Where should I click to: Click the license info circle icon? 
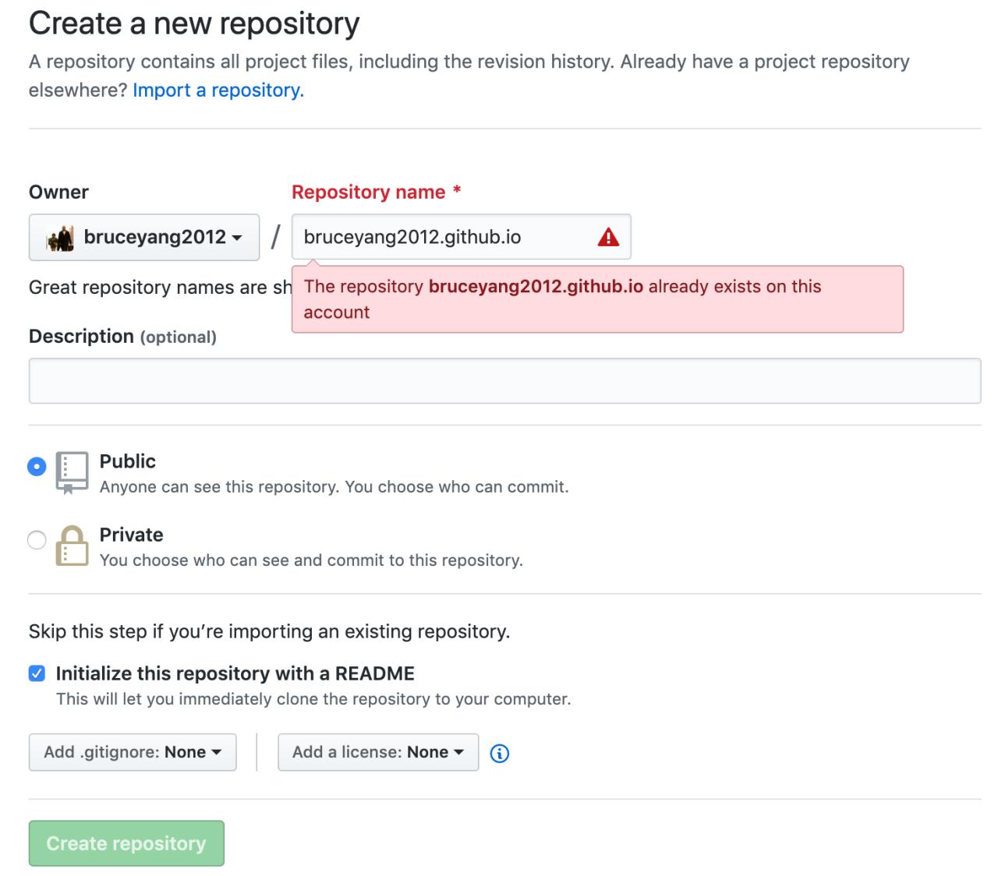click(x=500, y=753)
